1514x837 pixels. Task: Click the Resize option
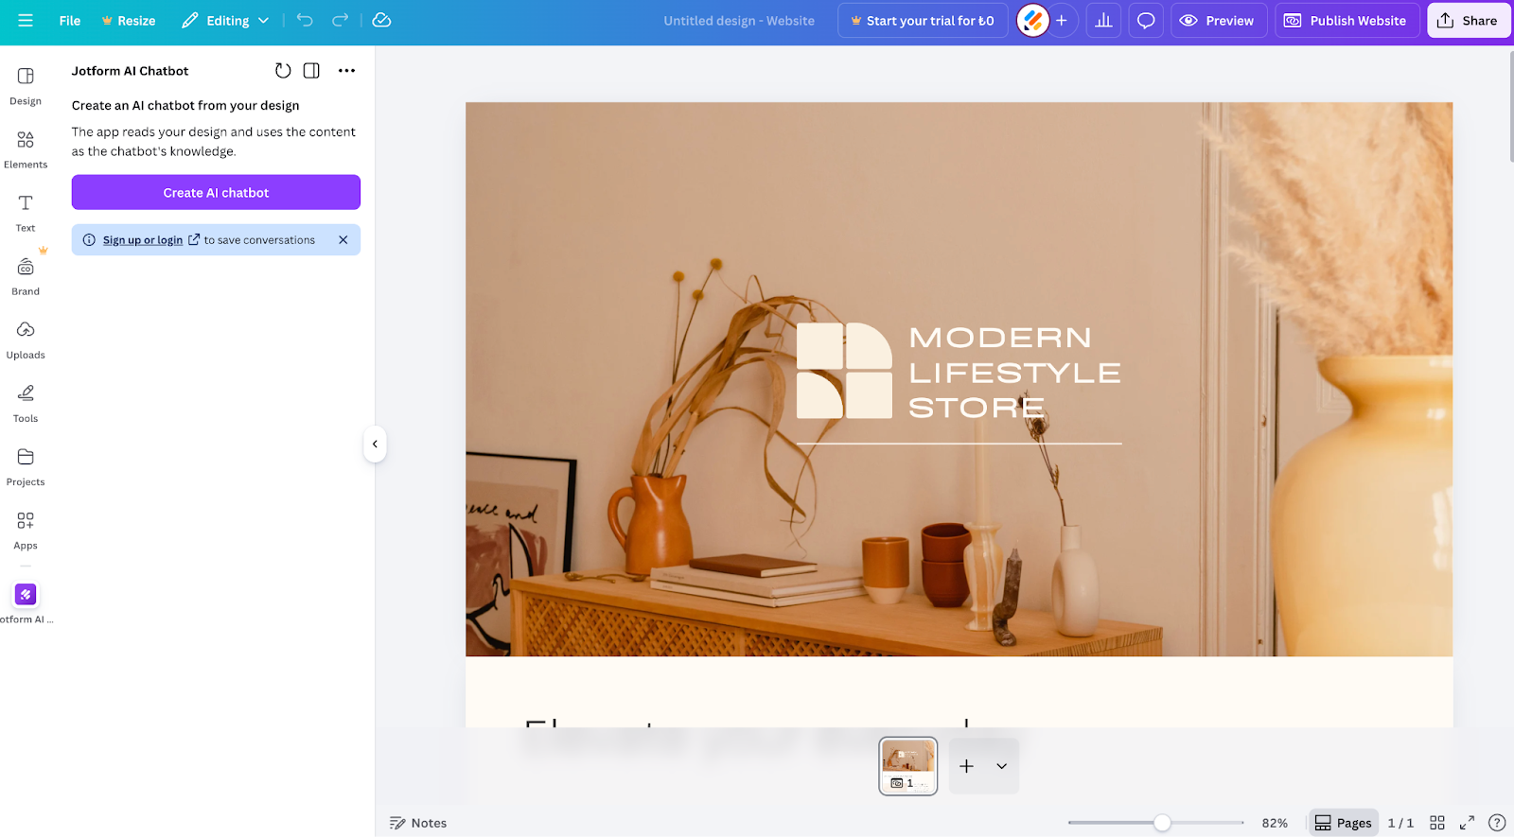(x=129, y=20)
